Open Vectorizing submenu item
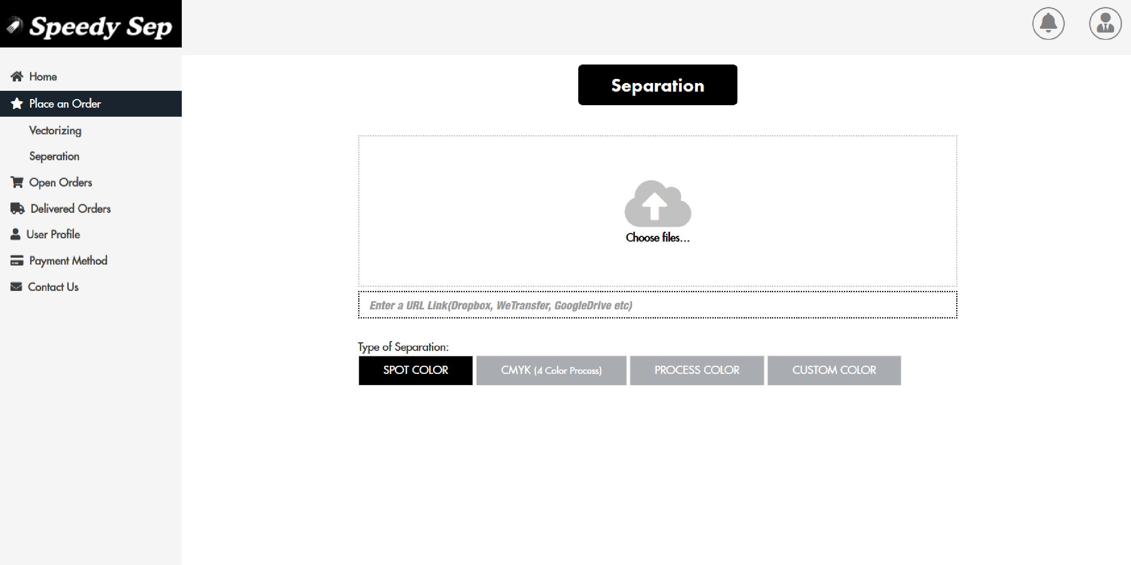 56,130
